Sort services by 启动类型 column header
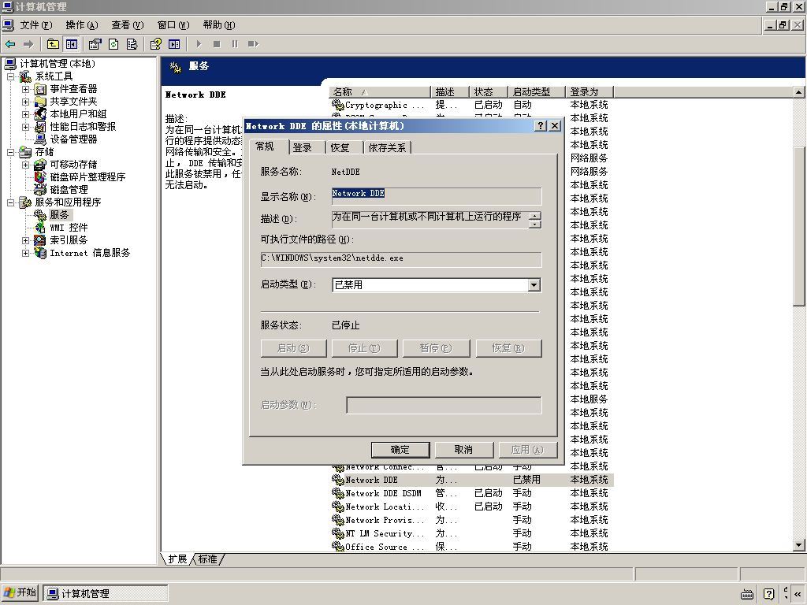 (536, 92)
